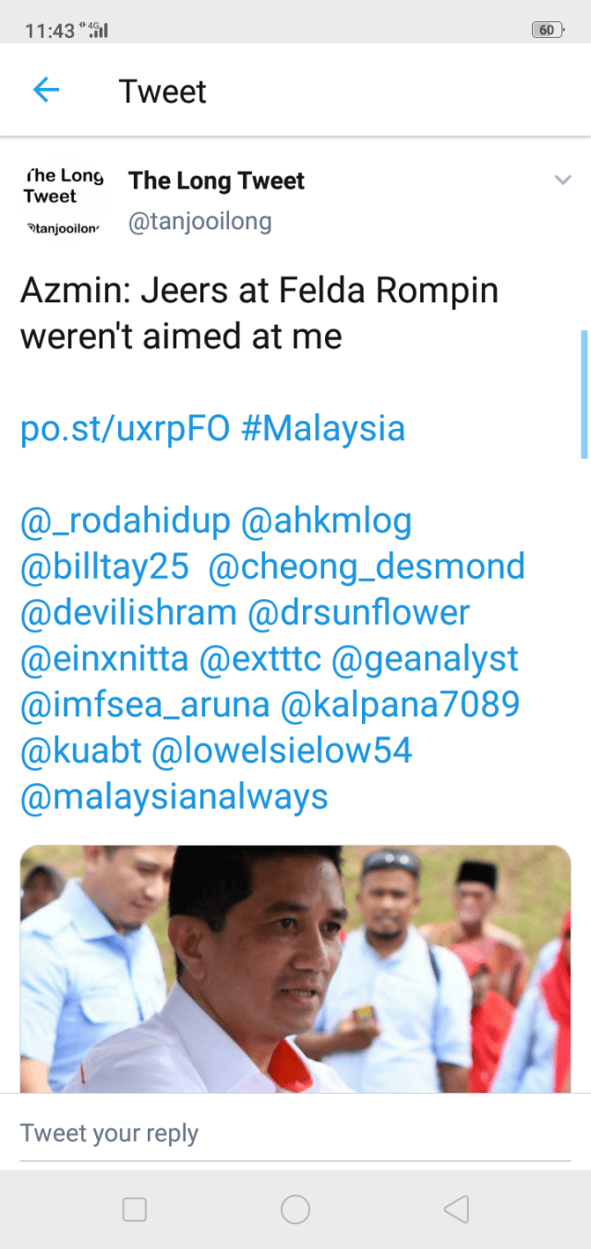This screenshot has width=591, height=1249.
Task: Open the @geanalyst mention
Action: click(426, 658)
